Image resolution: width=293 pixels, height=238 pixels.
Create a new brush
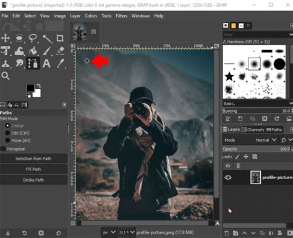click(240, 118)
